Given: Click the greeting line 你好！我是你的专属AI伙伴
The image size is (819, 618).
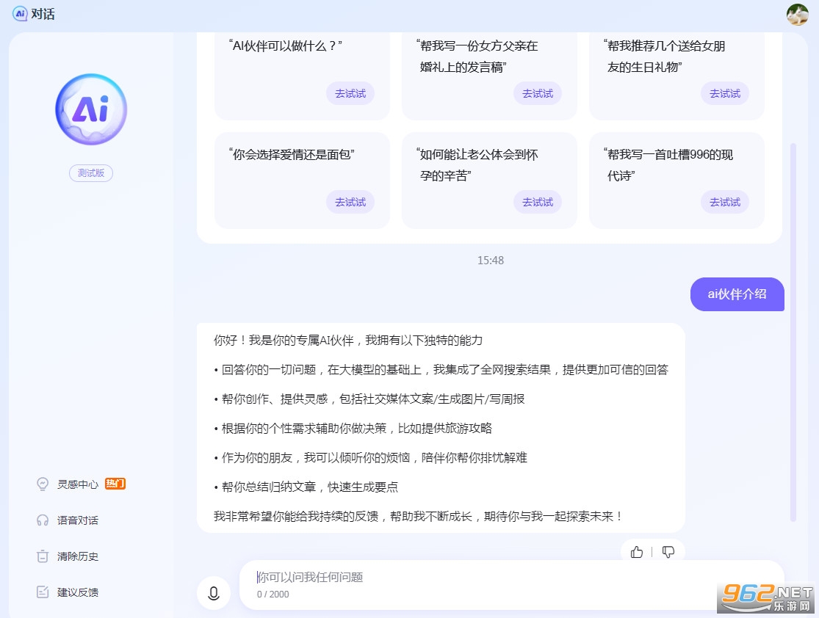Looking at the screenshot, I should [x=348, y=341].
